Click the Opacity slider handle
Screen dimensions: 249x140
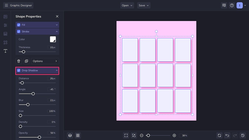[39, 137]
